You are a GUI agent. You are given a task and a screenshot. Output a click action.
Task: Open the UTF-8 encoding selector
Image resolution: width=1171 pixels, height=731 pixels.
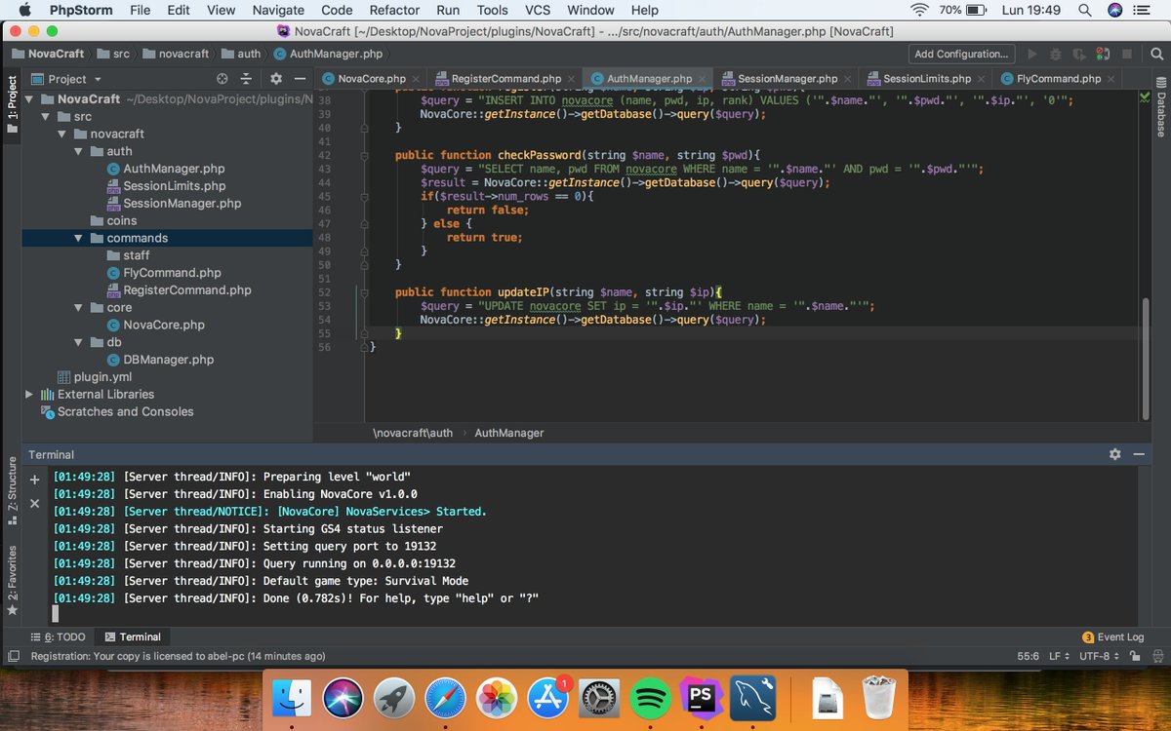pyautogui.click(x=1097, y=656)
